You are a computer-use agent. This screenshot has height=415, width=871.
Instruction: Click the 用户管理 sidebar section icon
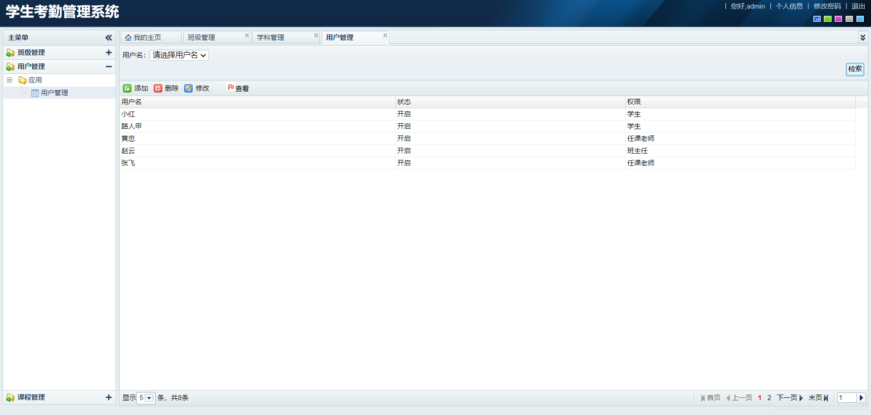[x=10, y=67]
